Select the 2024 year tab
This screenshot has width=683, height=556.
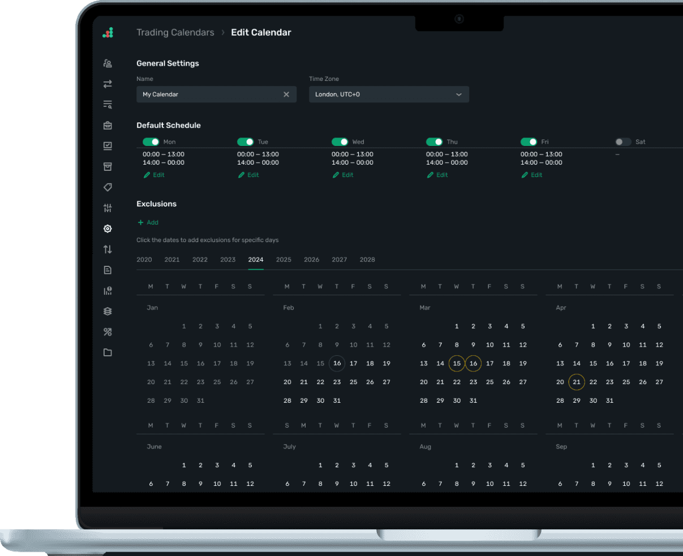(256, 260)
